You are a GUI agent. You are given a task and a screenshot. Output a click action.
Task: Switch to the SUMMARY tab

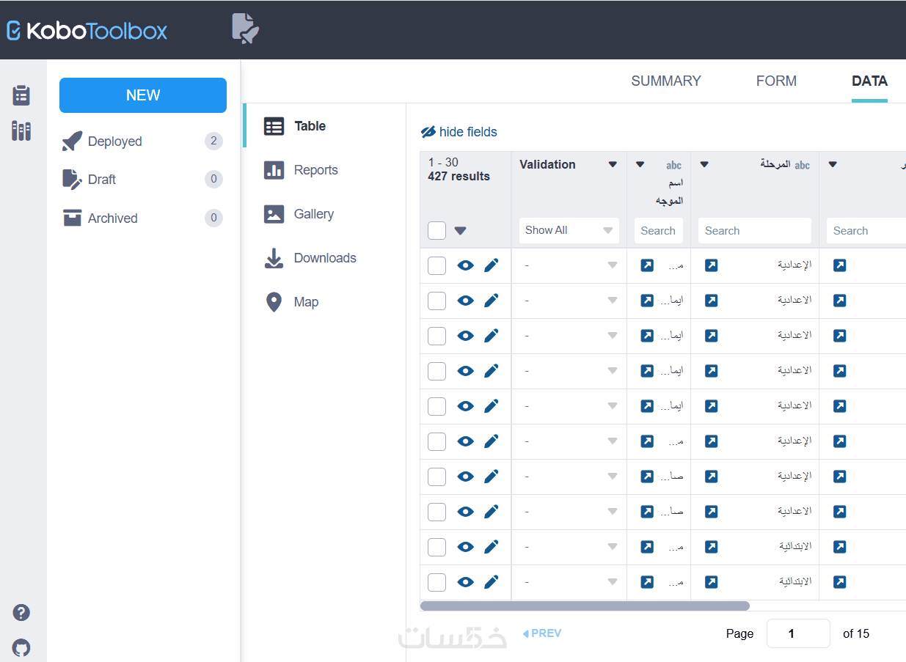click(x=666, y=81)
